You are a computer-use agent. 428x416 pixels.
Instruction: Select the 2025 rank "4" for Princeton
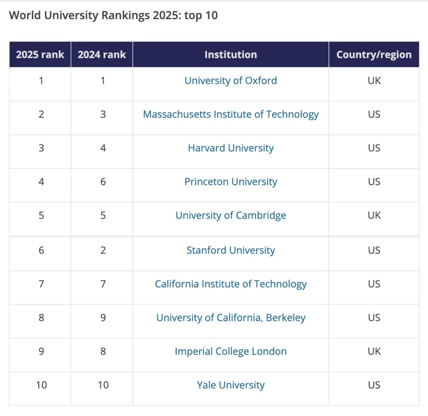click(x=41, y=182)
